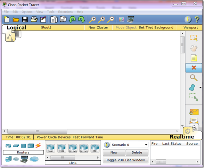The width and height of the screenshot is (204, 168).
Task: Open the Tools menu
Action: pyautogui.click(x=51, y=12)
